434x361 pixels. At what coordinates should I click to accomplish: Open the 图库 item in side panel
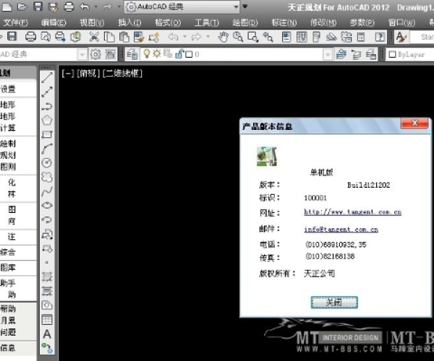pos(8,267)
